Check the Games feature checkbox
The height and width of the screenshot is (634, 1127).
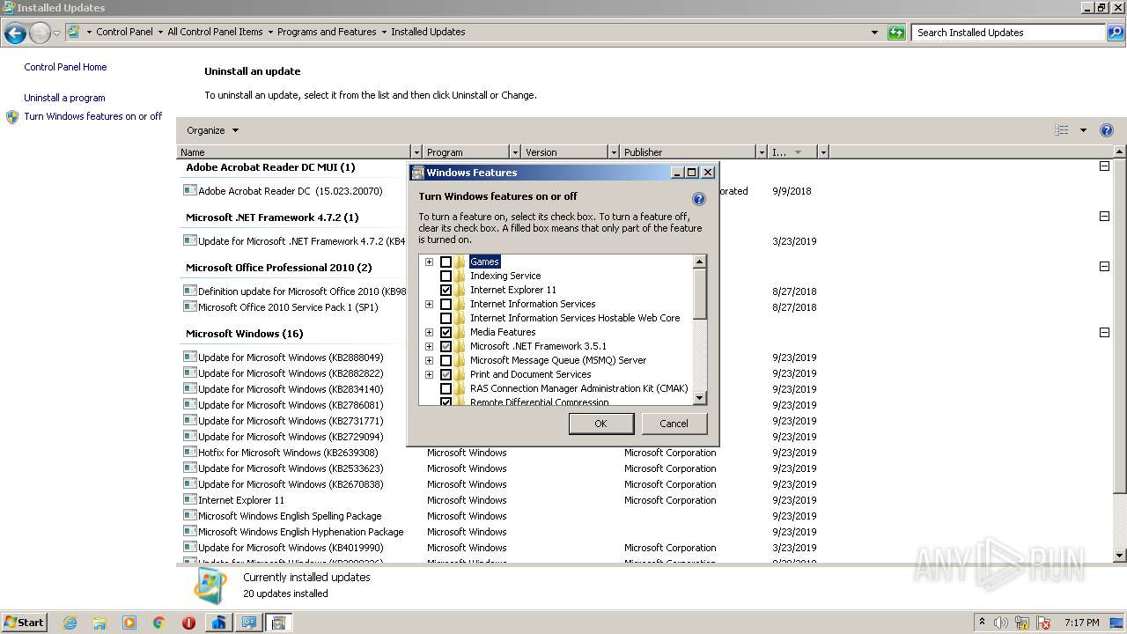pyautogui.click(x=446, y=262)
